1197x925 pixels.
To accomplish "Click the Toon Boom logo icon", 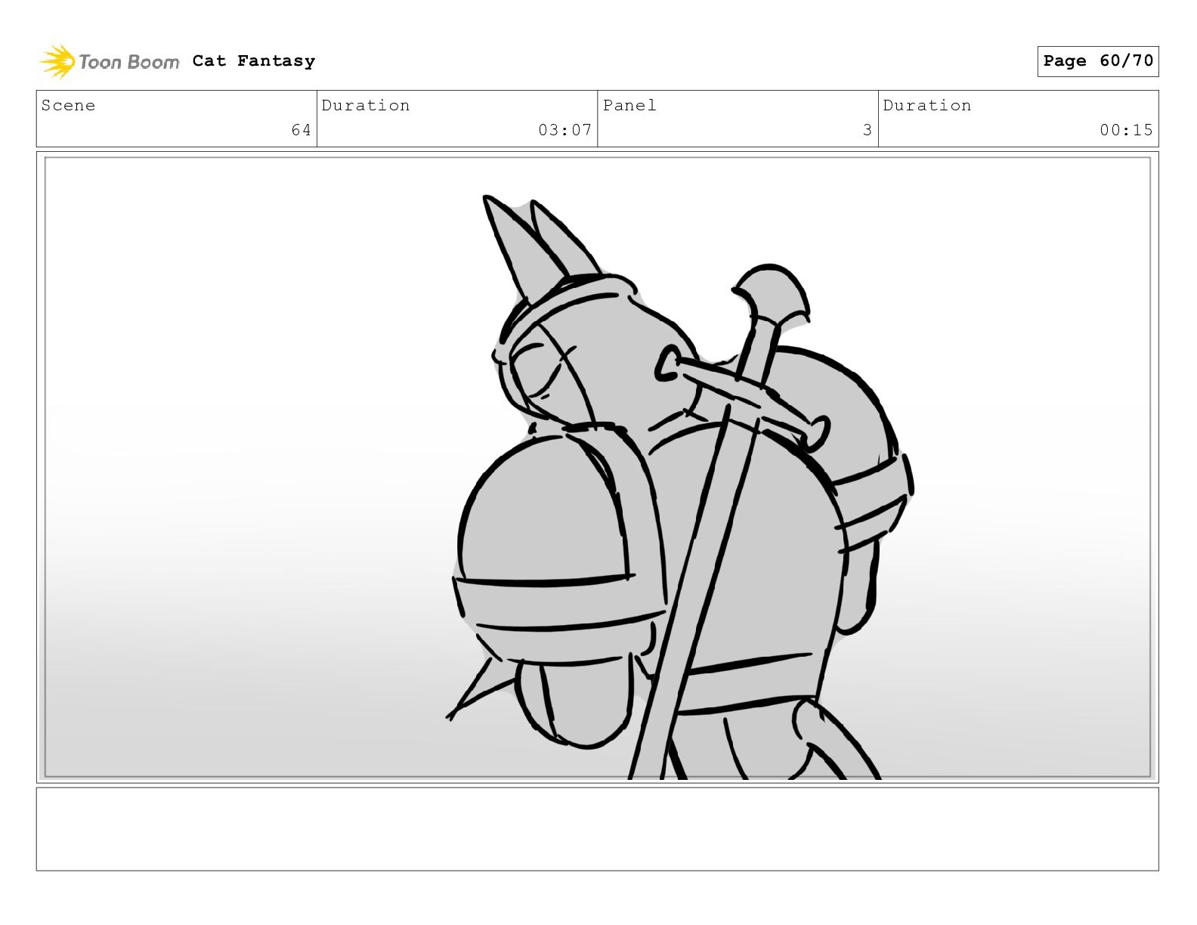I will 57,61.
